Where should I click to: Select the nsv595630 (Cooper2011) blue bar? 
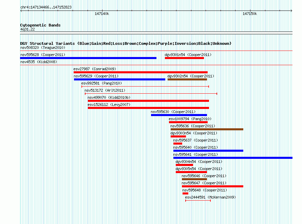[x=179, y=115]
